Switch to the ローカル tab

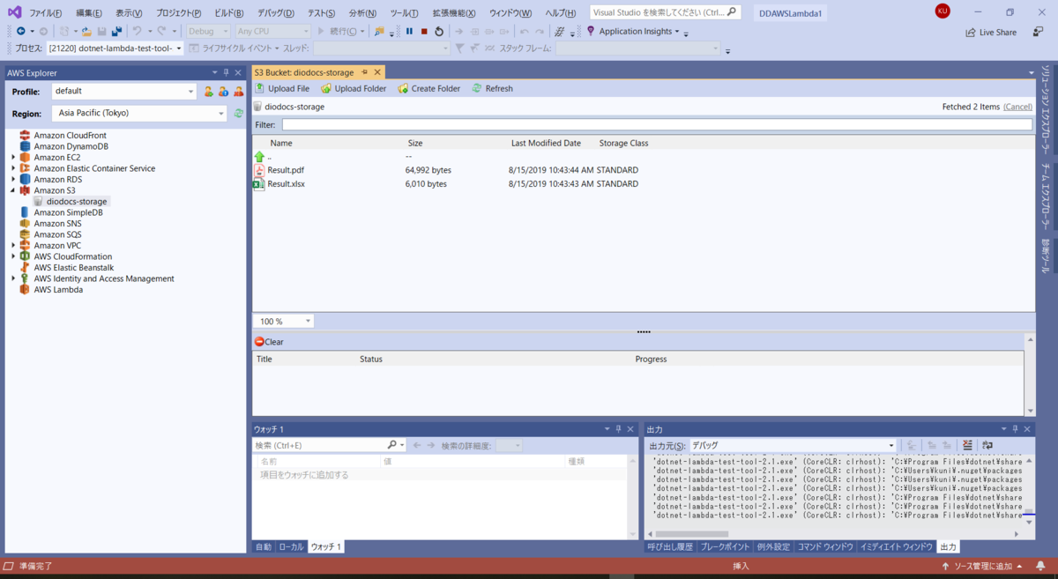291,547
